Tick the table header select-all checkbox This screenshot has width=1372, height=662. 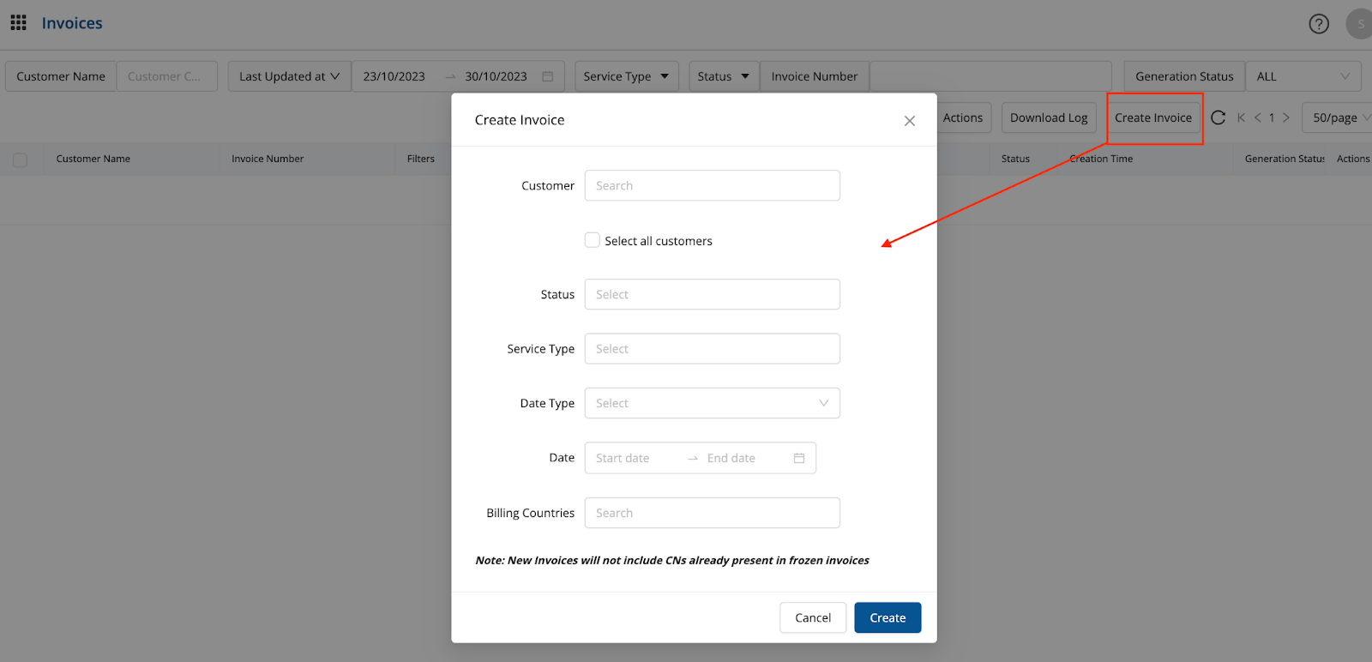(x=20, y=159)
